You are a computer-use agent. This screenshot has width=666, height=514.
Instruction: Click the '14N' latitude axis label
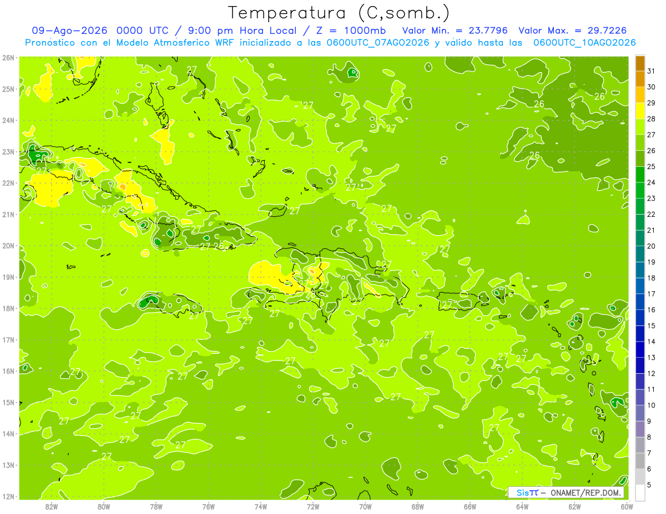(8, 434)
